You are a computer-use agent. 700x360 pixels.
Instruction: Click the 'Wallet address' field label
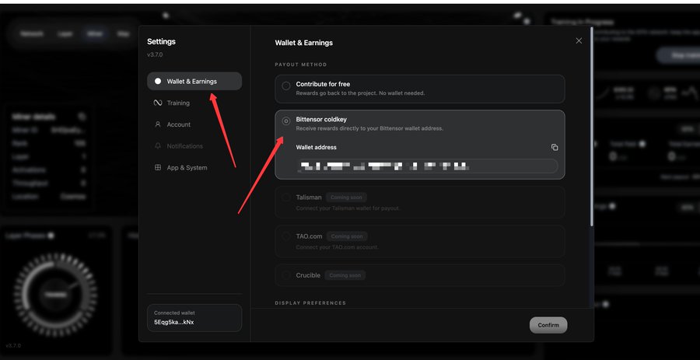click(316, 147)
